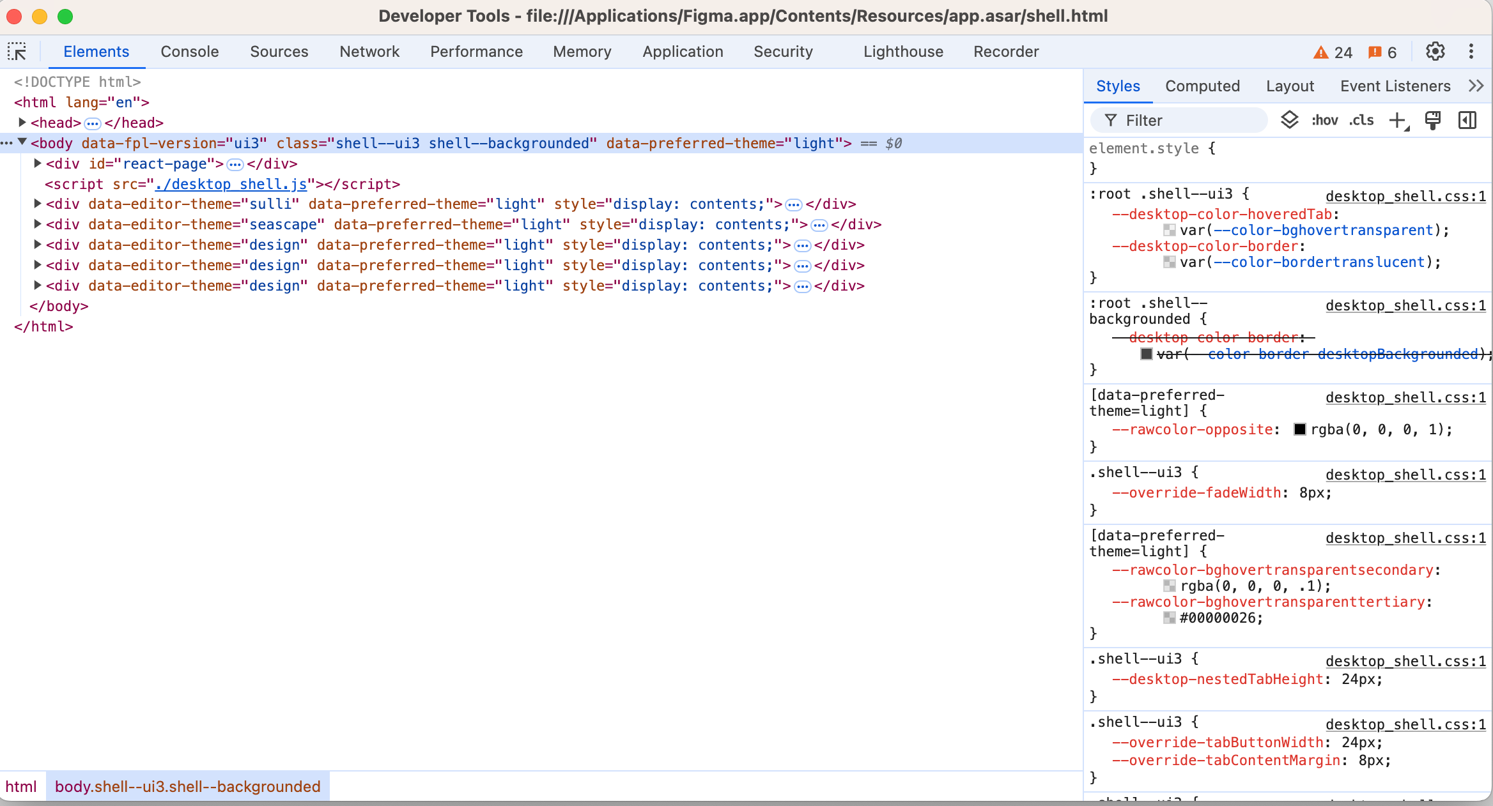Viewport: 1493px width, 806px height.
Task: Collapse the body element
Action: pos(22,142)
